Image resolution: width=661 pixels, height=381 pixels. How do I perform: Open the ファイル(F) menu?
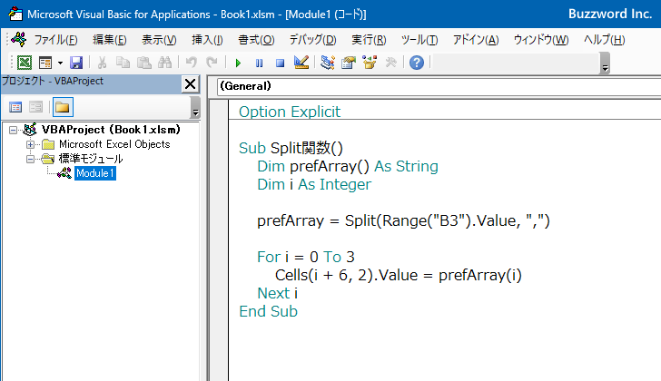55,40
